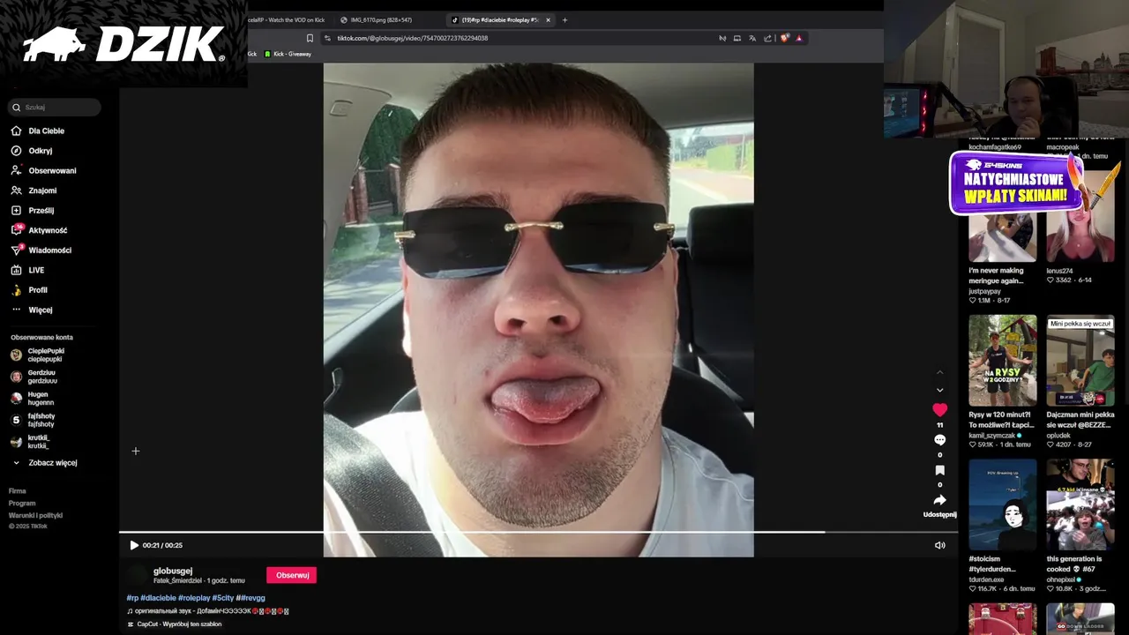Open CapCut Wypróbuj ten szablon link
Screen dimensions: 1129x635
174,624
